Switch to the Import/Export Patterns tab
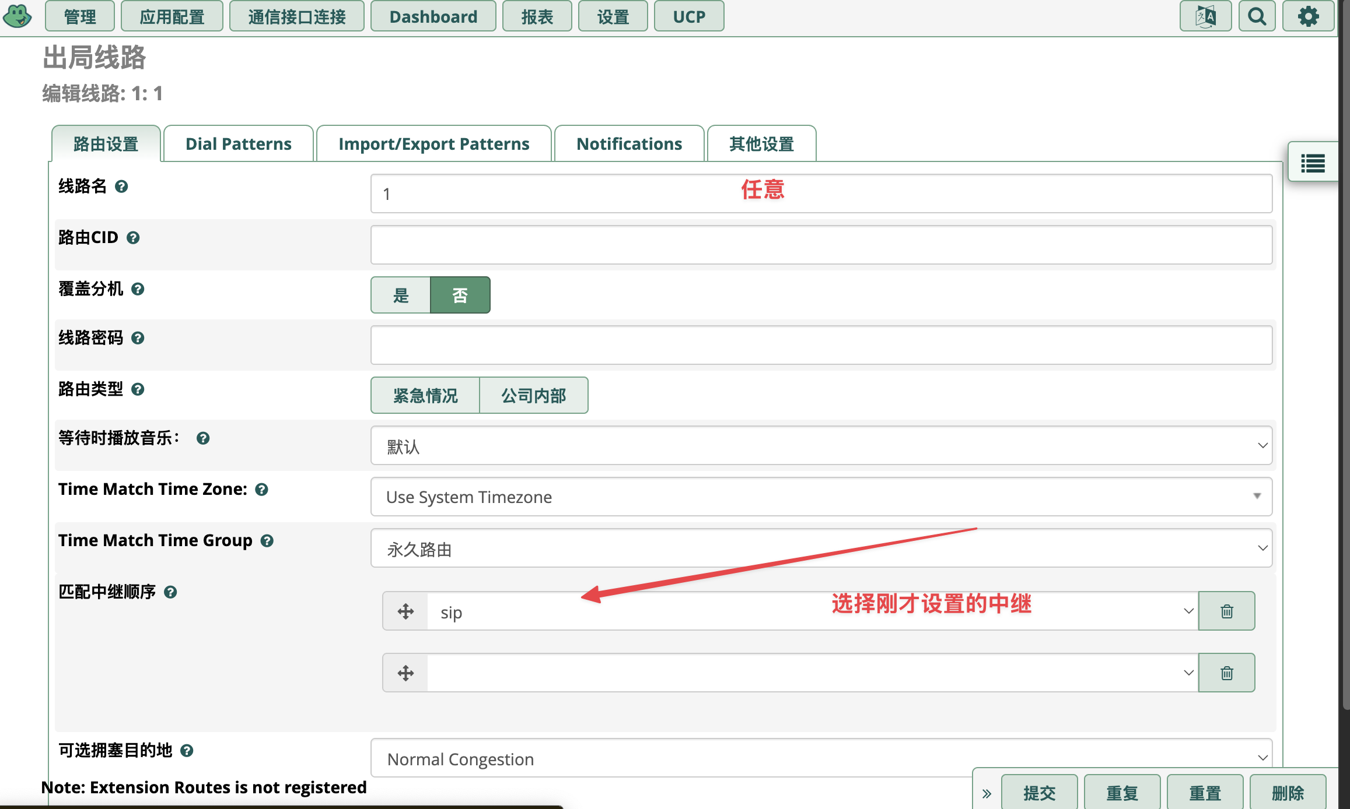The height and width of the screenshot is (809, 1350). (434, 143)
